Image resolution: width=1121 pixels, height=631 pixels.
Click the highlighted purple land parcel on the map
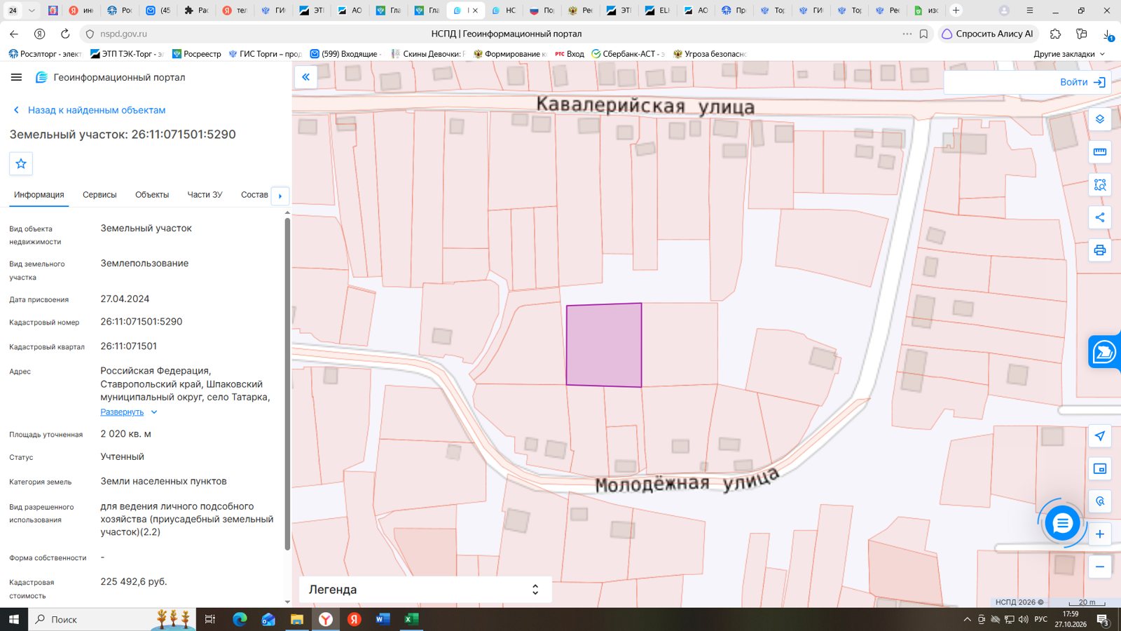coord(604,344)
